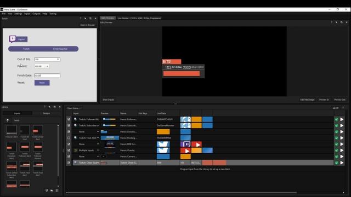Click the Twitch panel help icon

click(x=81, y=19)
